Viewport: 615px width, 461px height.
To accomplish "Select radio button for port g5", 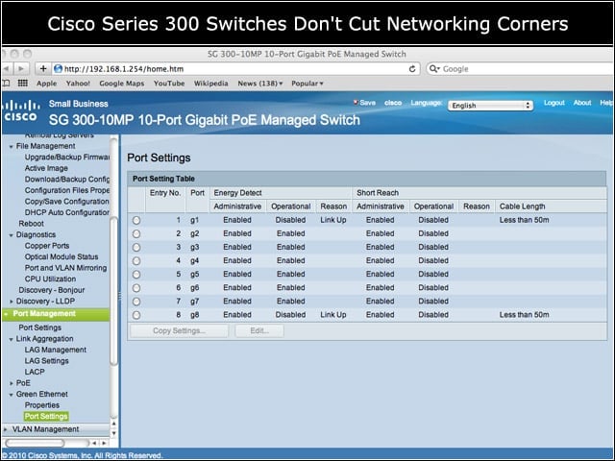I will pos(136,275).
